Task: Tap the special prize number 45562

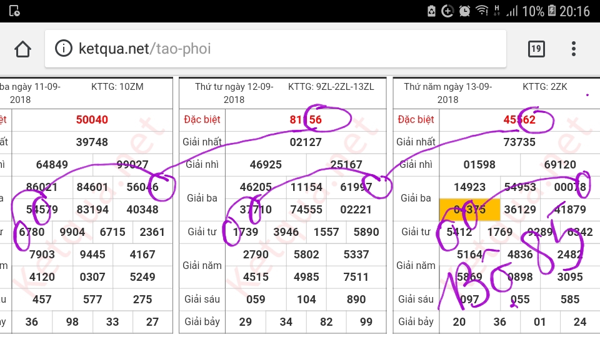Action: tap(519, 120)
